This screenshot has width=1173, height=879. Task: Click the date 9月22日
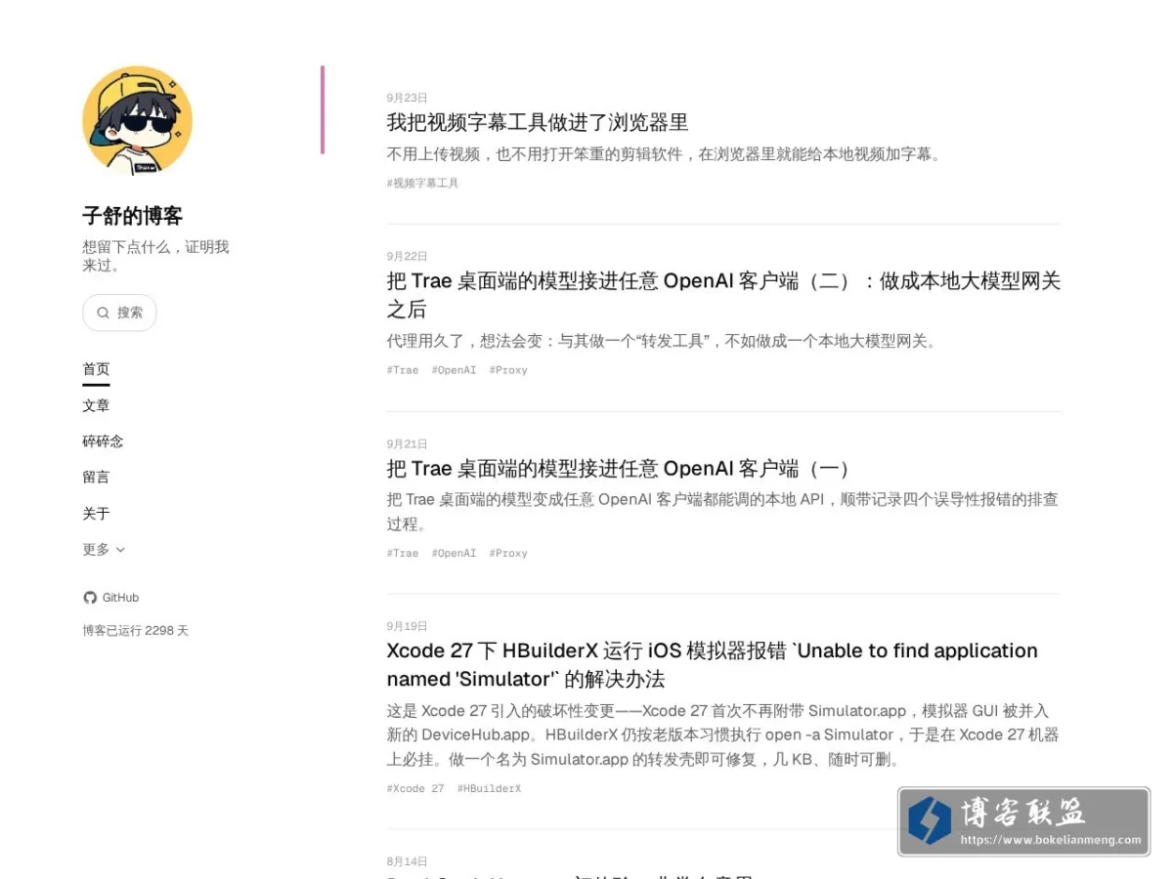point(407,256)
